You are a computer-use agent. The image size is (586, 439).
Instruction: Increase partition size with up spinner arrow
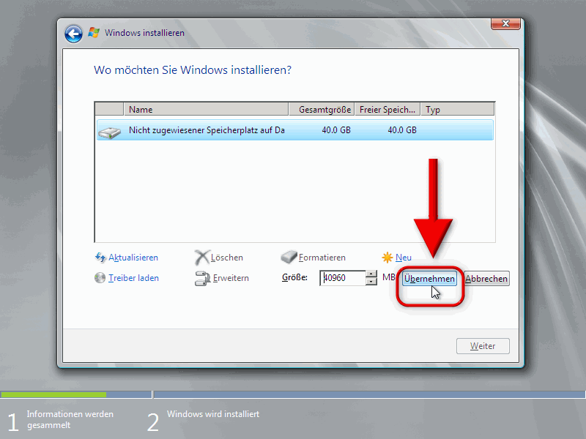pos(371,274)
